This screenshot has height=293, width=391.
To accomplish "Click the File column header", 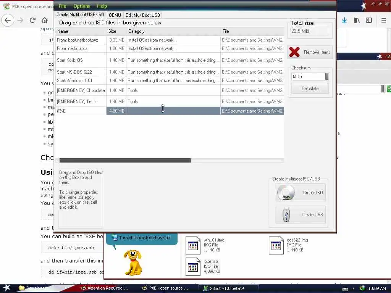I will (x=252, y=31).
